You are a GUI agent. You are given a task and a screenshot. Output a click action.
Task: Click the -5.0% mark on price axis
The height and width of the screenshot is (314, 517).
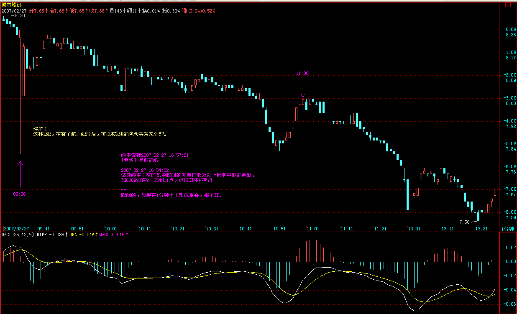[x=510, y=143]
